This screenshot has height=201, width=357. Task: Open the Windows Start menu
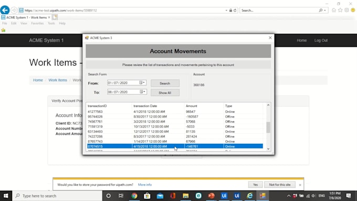point(6,196)
